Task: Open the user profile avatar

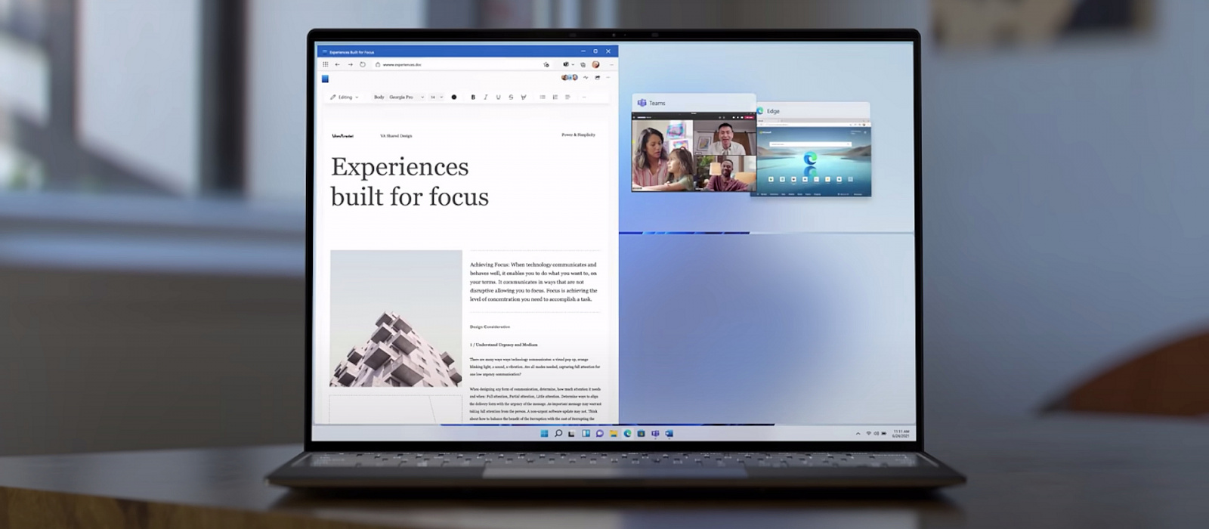Action: 595,65
